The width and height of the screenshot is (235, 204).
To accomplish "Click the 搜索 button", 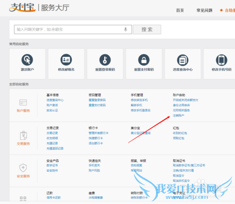I will (x=147, y=30).
